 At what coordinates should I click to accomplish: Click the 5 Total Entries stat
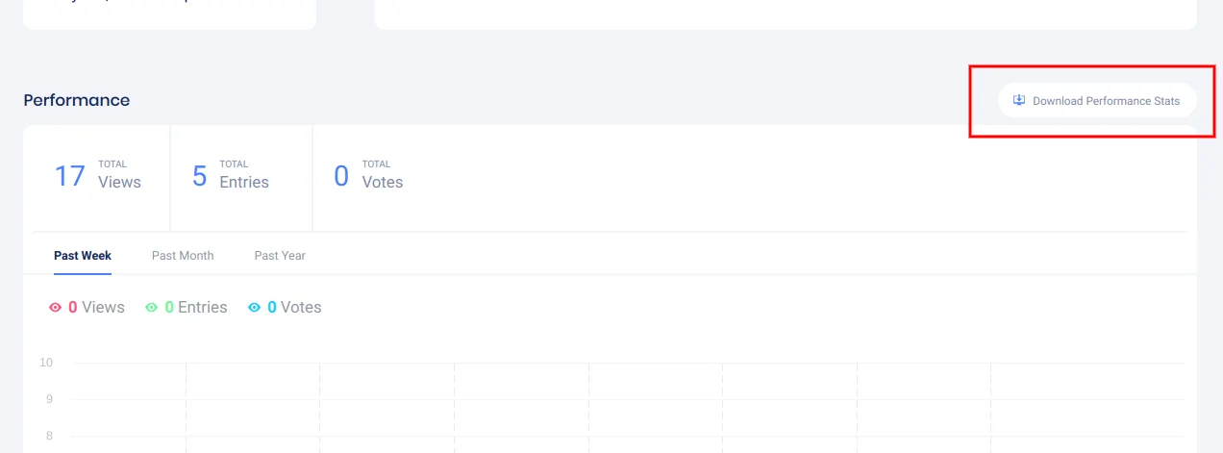pos(231,177)
